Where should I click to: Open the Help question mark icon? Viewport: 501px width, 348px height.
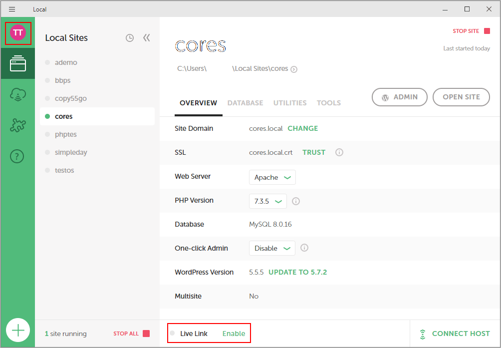pyautogui.click(x=17, y=156)
